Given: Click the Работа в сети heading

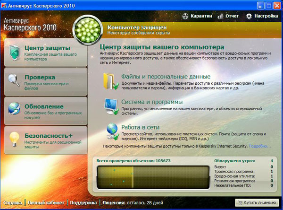Looking at the screenshot, I should (x=140, y=127).
